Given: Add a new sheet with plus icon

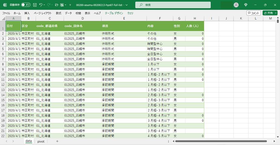Looking at the screenshot, I should tap(57, 141).
